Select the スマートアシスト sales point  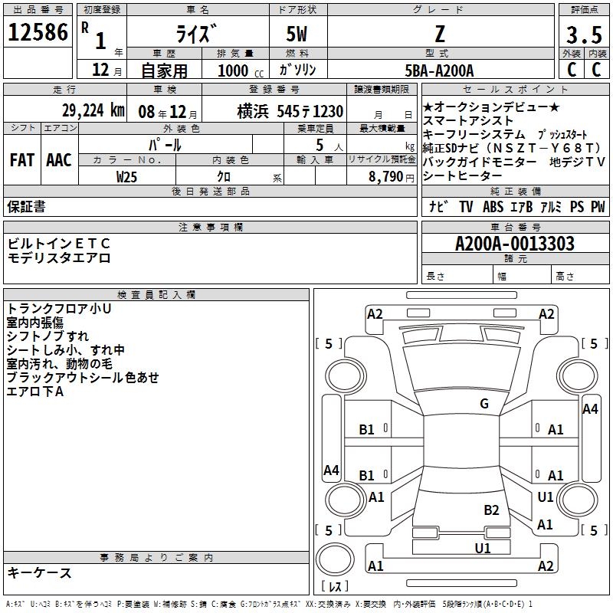467,121
